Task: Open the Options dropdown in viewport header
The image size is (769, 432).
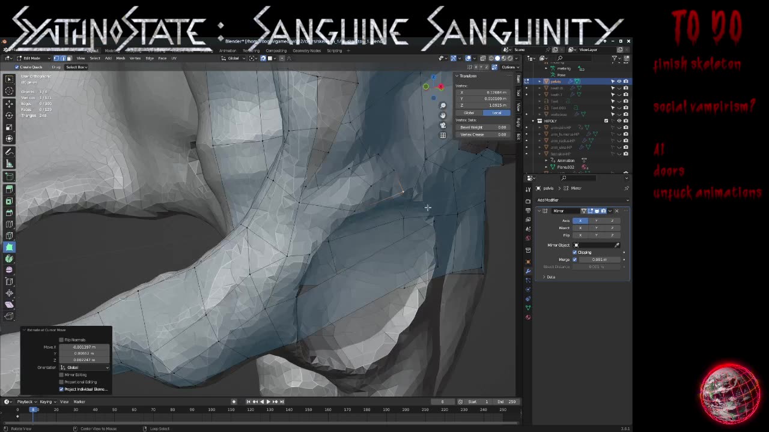Action: 509,67
